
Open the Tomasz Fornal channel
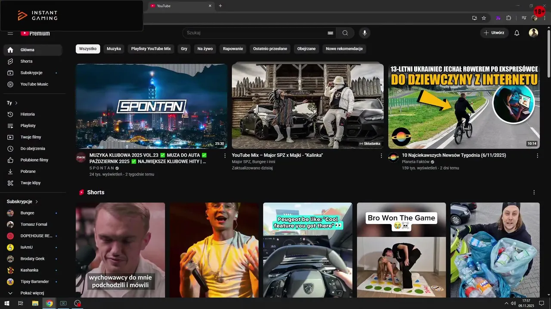coord(33,224)
